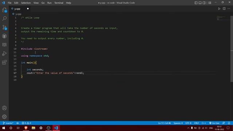
Task: Open Cortana search circle on taskbar
Action: point(11,128)
